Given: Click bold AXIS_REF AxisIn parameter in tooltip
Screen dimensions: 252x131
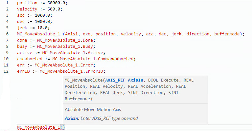Looking at the screenshot, I should click(x=125, y=80).
